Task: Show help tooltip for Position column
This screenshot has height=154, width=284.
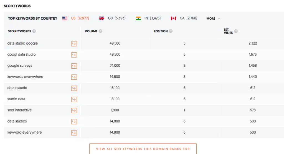Action: [171, 31]
